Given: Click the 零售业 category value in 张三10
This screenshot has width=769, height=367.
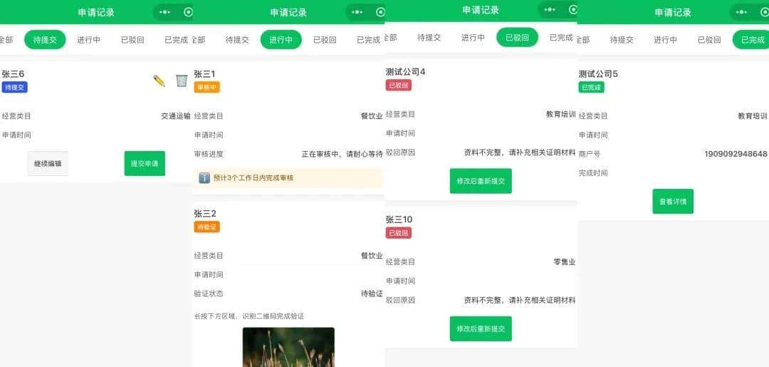Looking at the screenshot, I should pyautogui.click(x=565, y=262).
